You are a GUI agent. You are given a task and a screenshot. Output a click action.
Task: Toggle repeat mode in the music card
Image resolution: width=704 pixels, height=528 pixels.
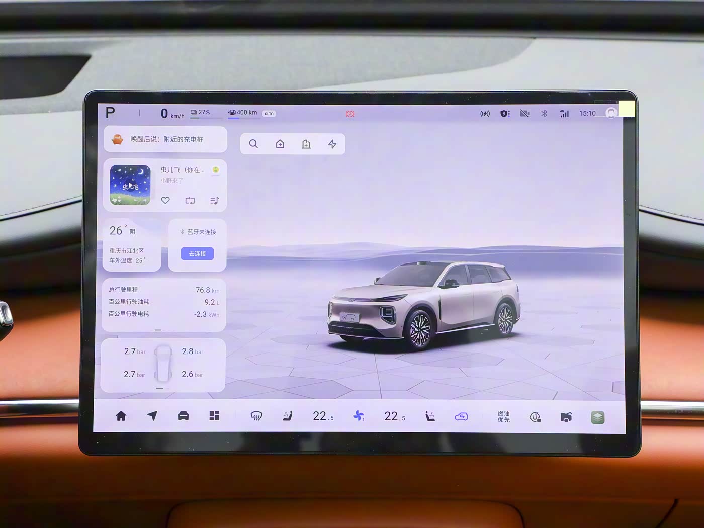click(x=190, y=201)
